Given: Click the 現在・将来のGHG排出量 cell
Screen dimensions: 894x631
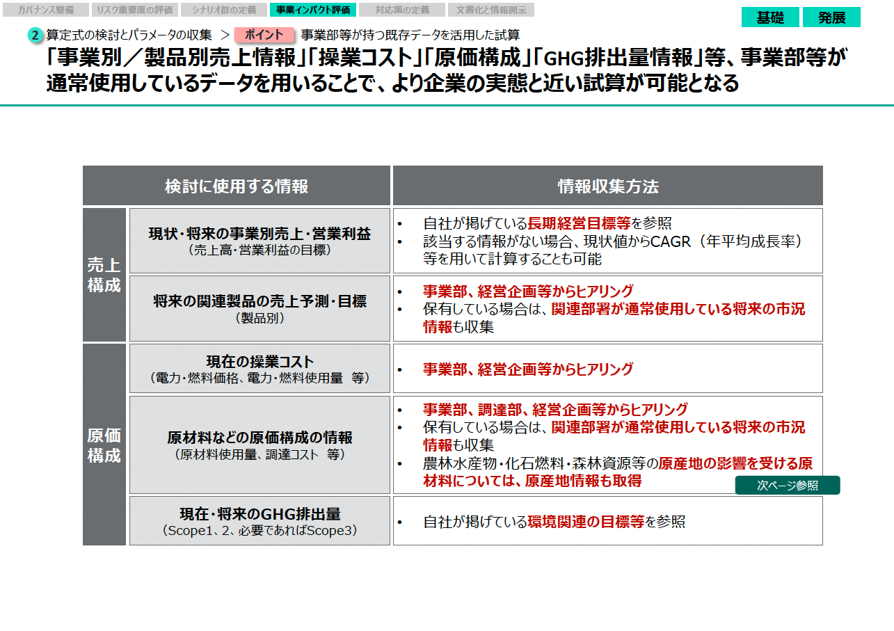Looking at the screenshot, I should point(260,521).
